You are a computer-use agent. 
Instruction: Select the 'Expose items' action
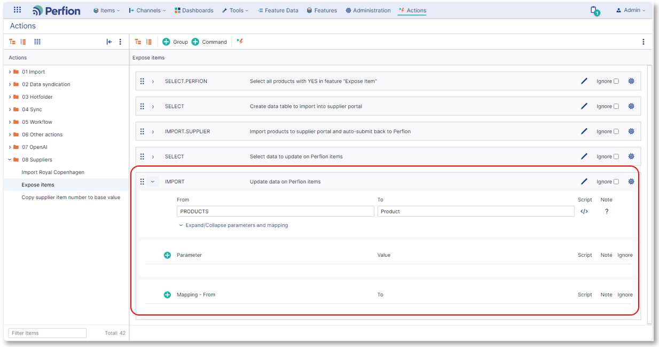38,185
